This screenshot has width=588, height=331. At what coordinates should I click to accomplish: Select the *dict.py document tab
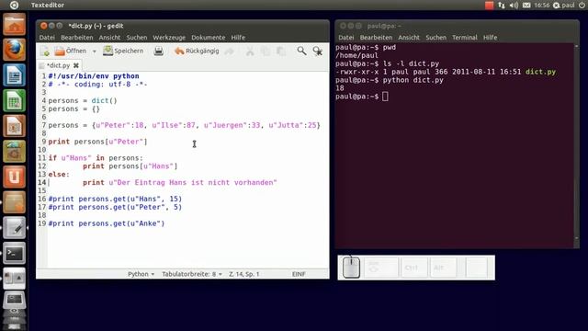tap(59, 65)
